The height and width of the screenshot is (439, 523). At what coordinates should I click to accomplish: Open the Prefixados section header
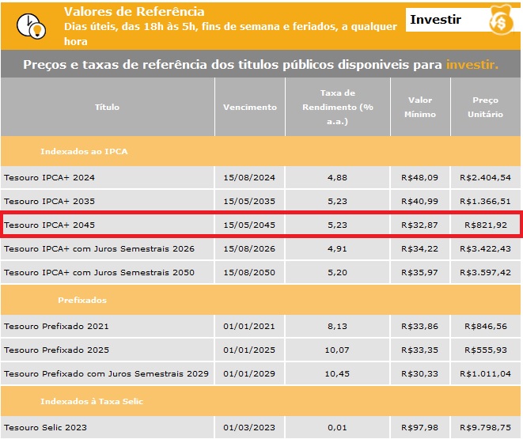tap(82, 301)
